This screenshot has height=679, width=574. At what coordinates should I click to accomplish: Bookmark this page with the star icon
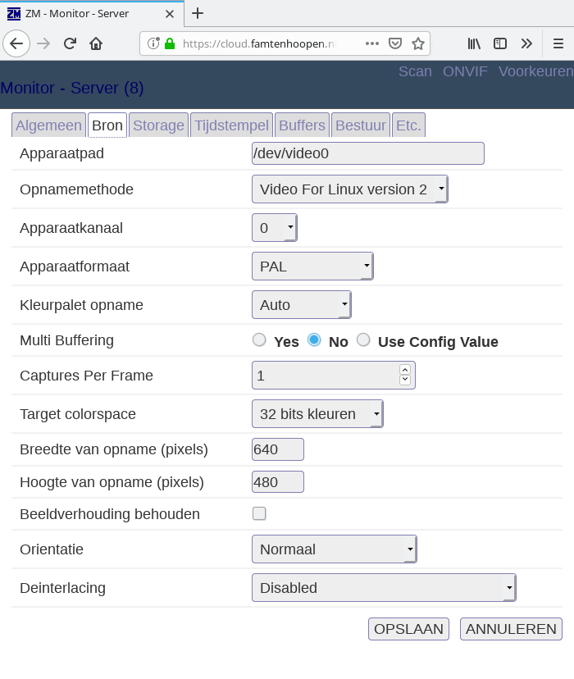417,43
